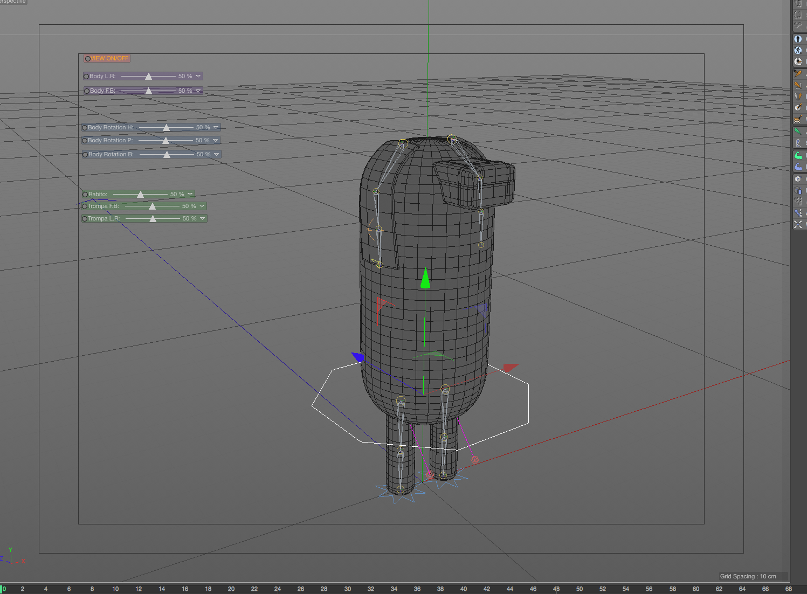Viewport: 807px width, 594px height.
Task: Toggle keyframe circle for Body Rotation B
Action: 85,155
